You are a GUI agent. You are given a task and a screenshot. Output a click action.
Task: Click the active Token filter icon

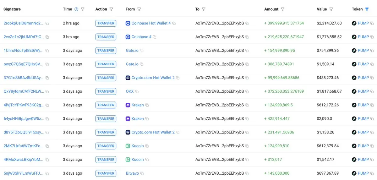coord(367,9)
